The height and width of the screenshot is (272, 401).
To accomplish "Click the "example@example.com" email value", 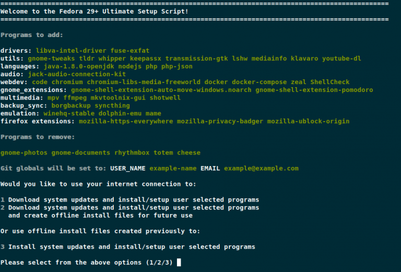I will tap(261, 168).
